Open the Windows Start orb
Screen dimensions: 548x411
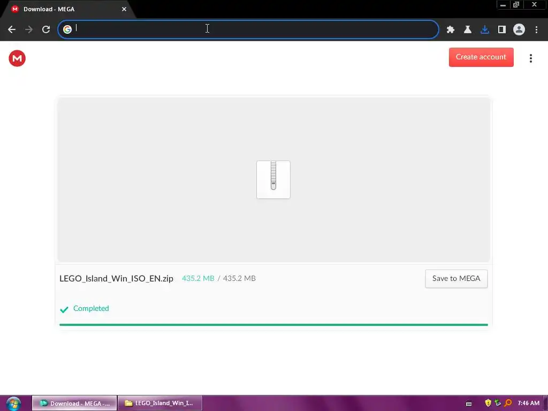tap(13, 404)
